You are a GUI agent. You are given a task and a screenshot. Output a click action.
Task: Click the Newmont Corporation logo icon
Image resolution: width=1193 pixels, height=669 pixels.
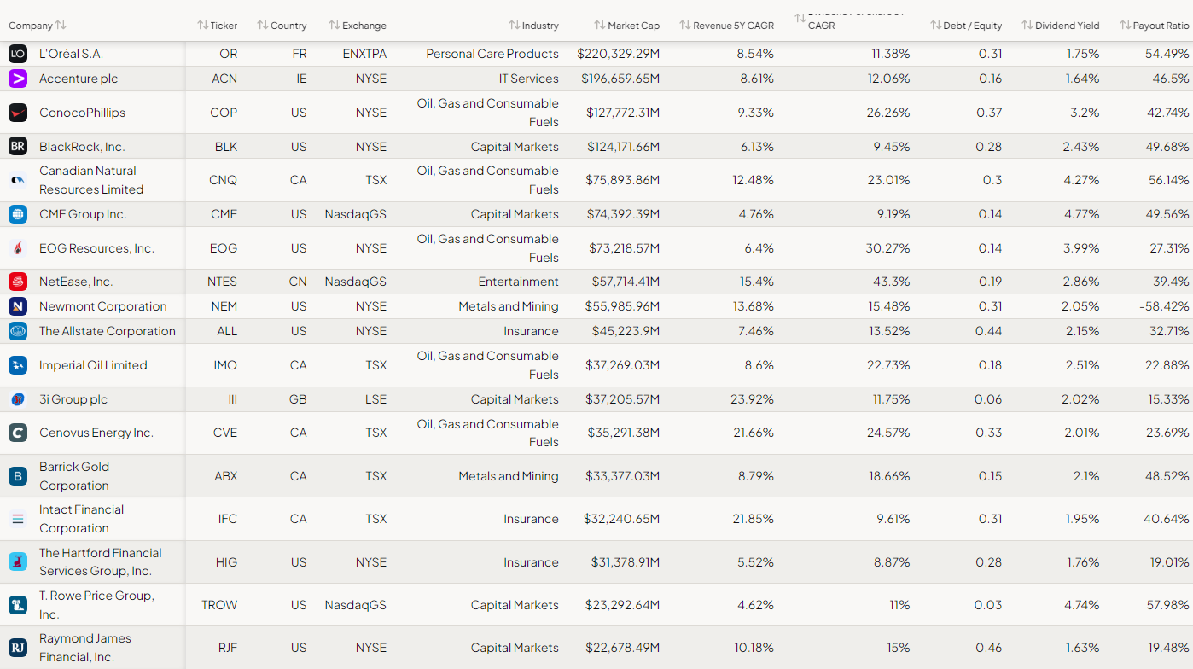18,306
